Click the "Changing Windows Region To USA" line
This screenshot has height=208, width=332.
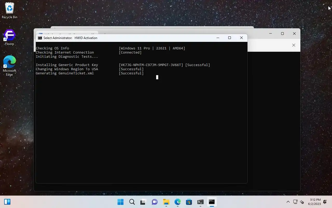67,69
